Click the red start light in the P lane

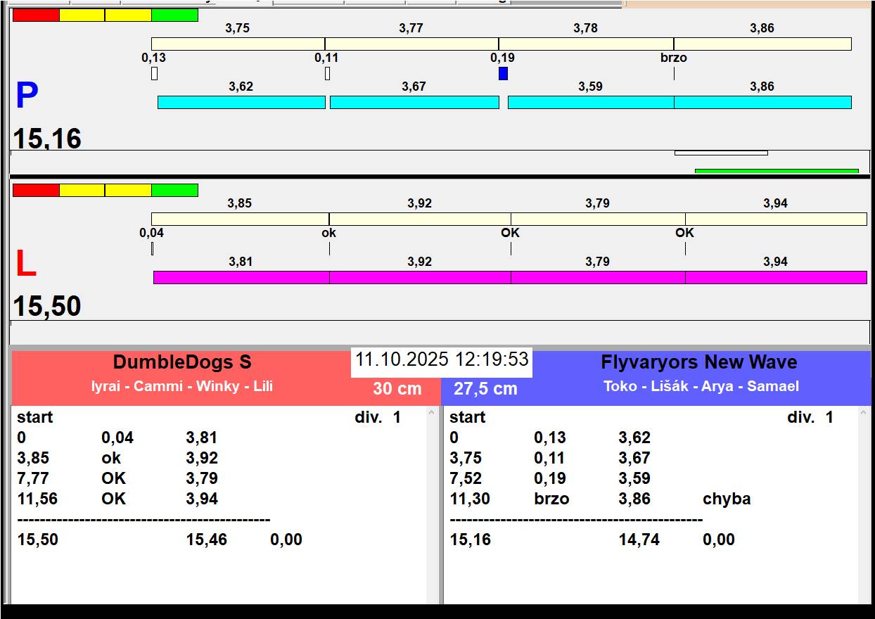click(x=36, y=15)
